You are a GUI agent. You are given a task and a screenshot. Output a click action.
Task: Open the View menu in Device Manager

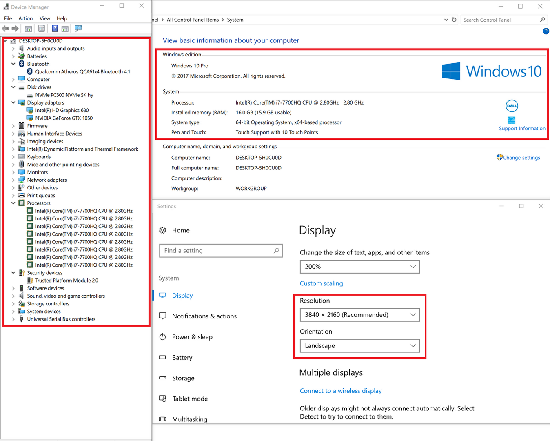click(x=45, y=18)
